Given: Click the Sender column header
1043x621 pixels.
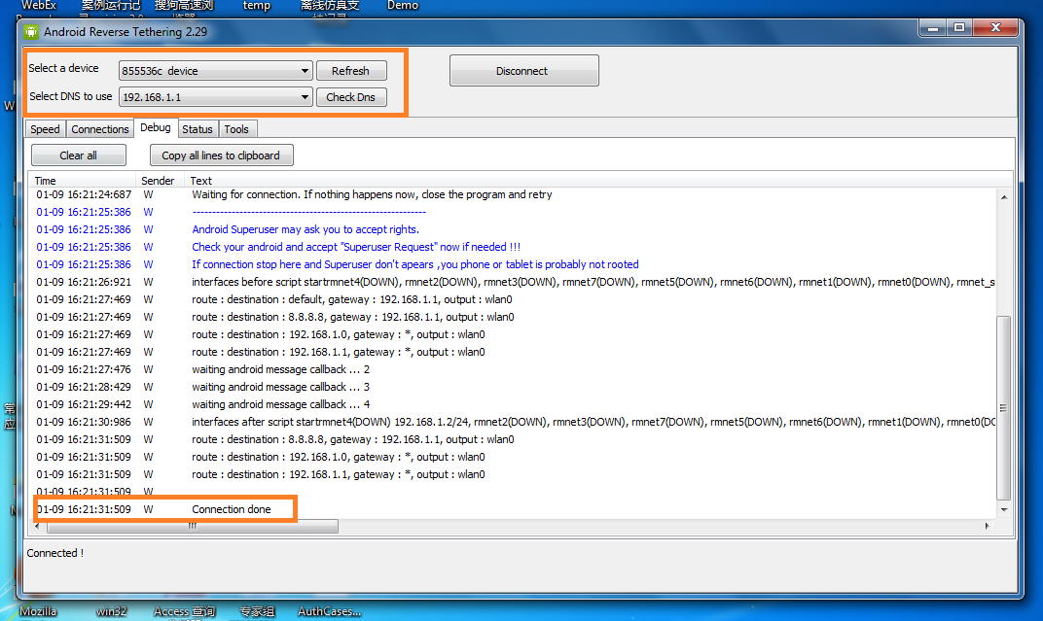Looking at the screenshot, I should [158, 181].
